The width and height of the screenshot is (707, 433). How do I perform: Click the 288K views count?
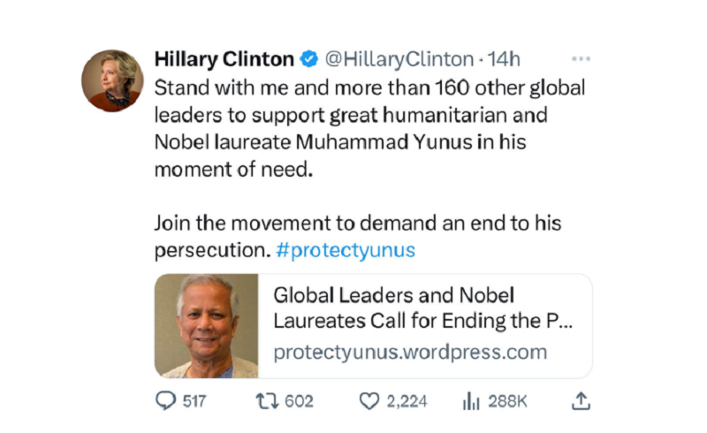(x=507, y=401)
